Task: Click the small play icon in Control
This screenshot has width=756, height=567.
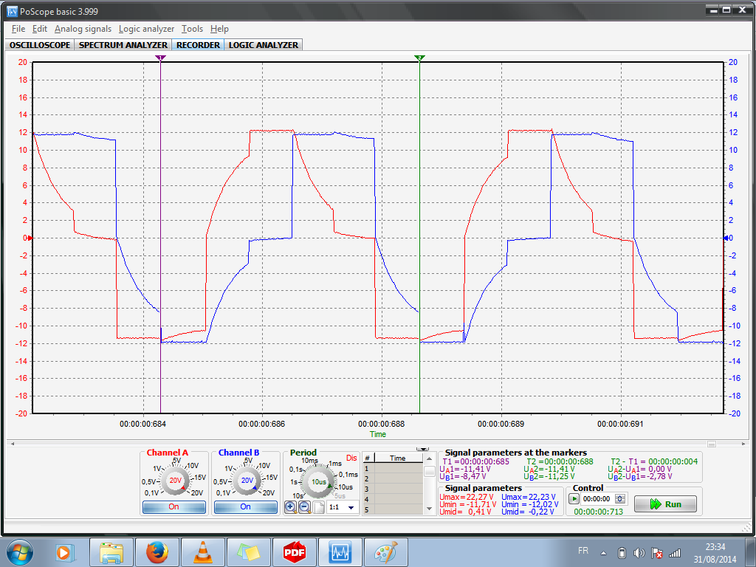Action: (574, 499)
